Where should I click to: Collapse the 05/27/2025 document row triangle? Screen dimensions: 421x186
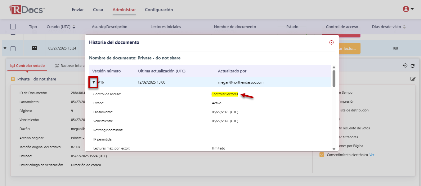(x=5, y=48)
